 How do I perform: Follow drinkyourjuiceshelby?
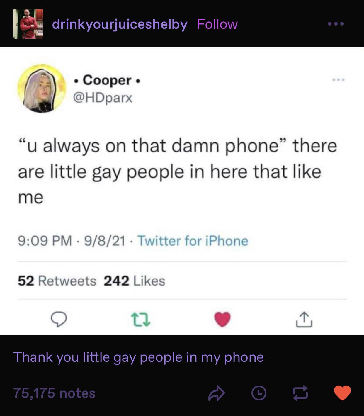click(217, 24)
